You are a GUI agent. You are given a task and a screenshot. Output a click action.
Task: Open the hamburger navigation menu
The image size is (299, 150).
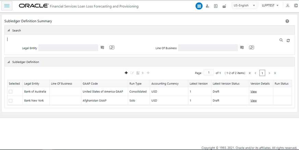7,6
